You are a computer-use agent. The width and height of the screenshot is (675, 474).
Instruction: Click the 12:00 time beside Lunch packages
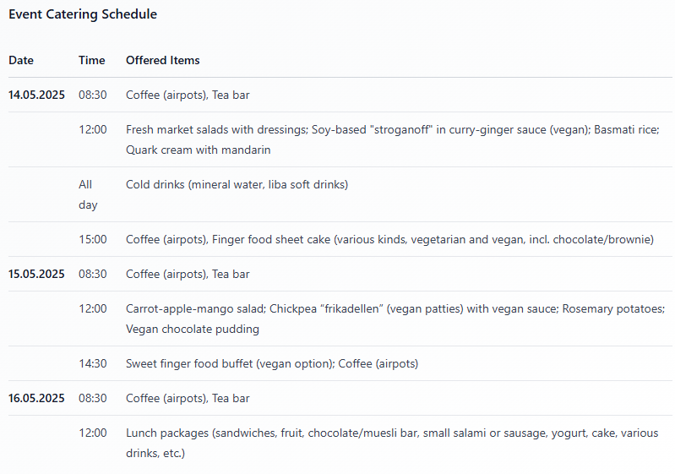[93, 433]
